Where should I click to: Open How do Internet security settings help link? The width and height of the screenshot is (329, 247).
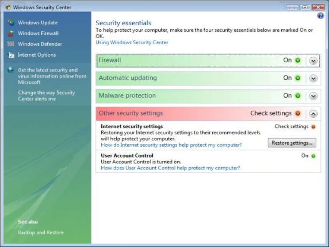tap(171, 145)
